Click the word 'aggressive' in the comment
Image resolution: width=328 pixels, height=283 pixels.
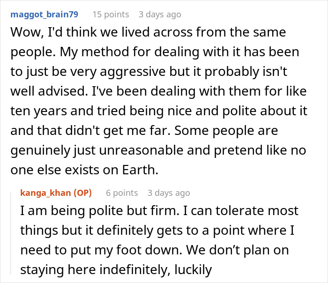(x=133, y=72)
